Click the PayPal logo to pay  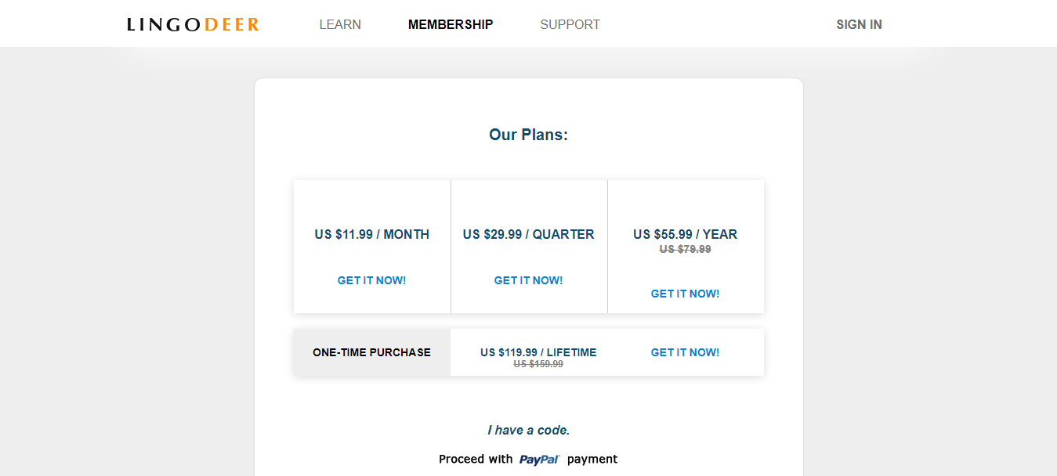[539, 459]
